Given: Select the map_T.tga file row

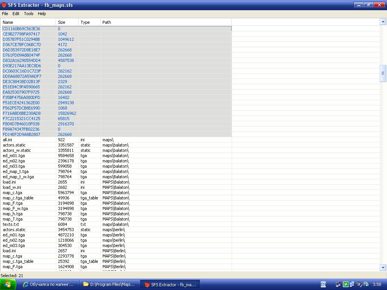Looking at the screenshot, I should point(116,219).
